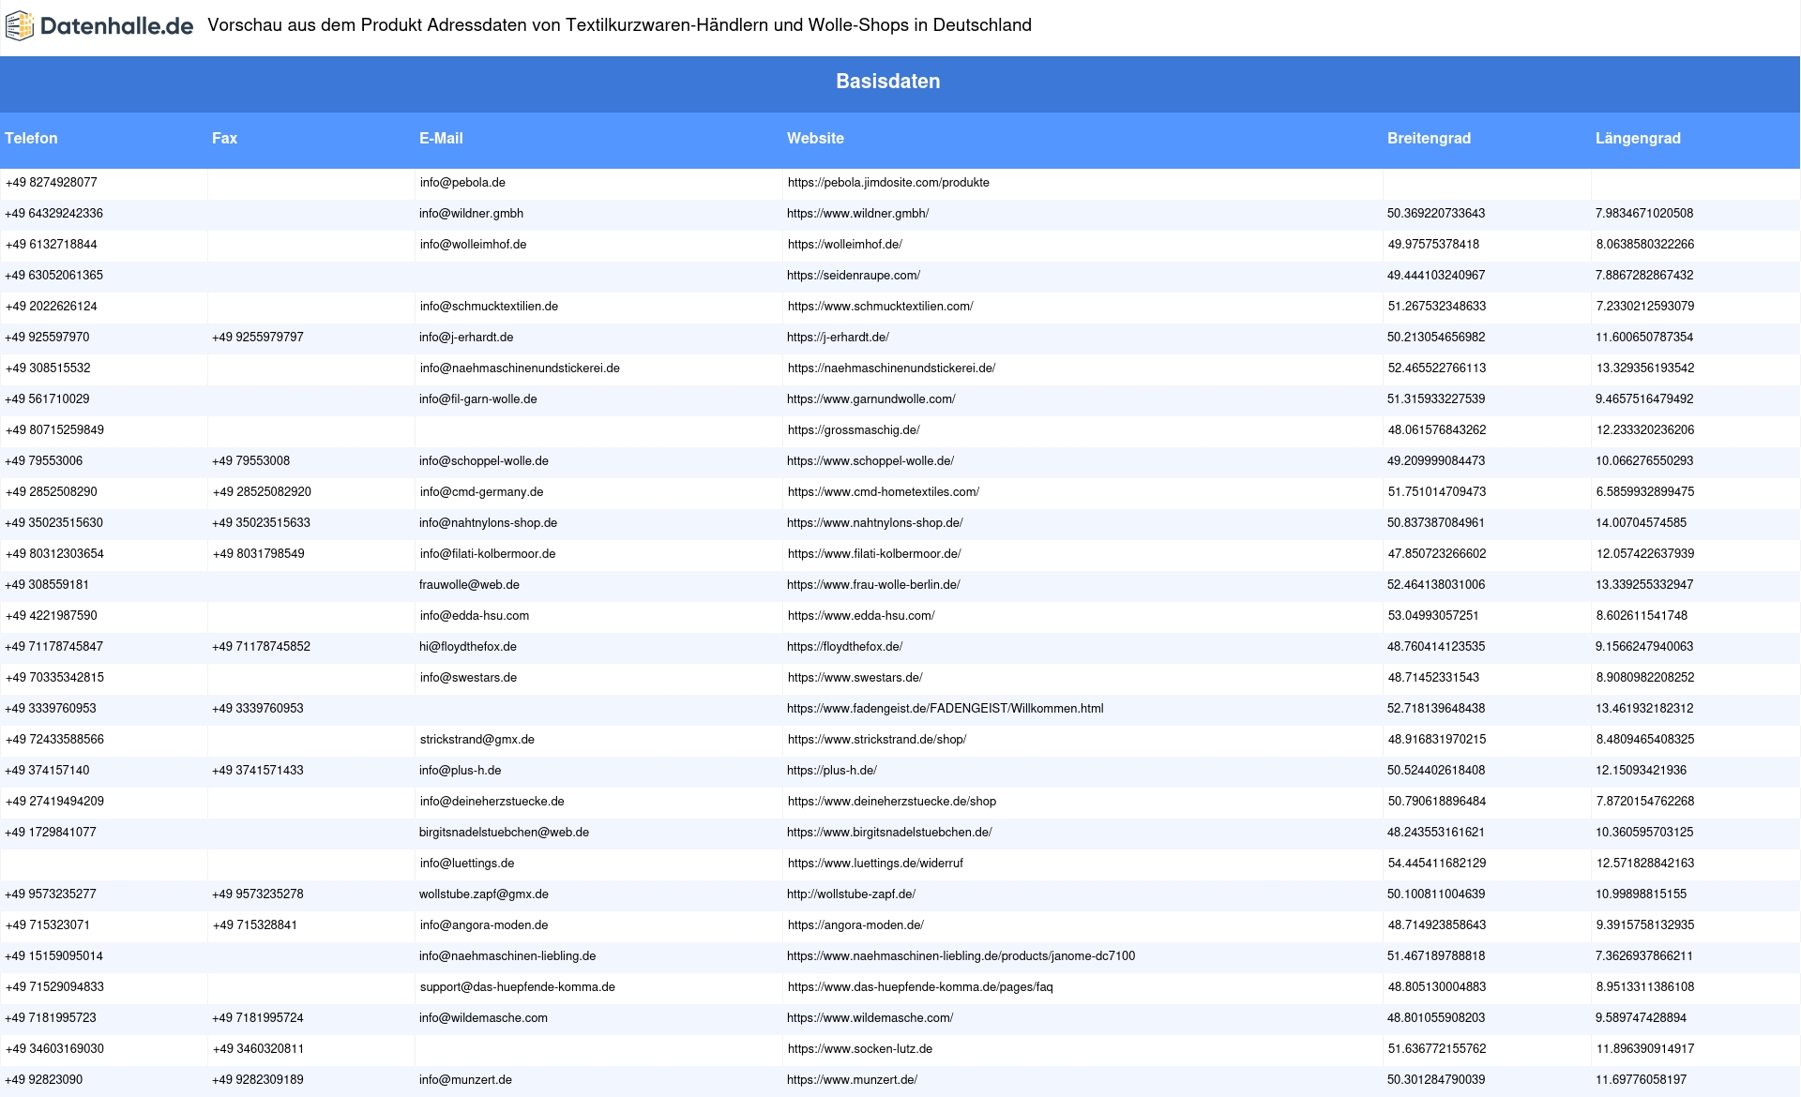This screenshot has width=1801, height=1097.
Task: Select longitude value 9.589747428894
Action: [x=1641, y=1018]
